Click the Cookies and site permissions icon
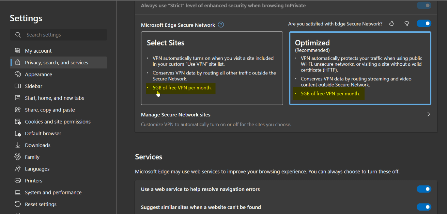 18,122
